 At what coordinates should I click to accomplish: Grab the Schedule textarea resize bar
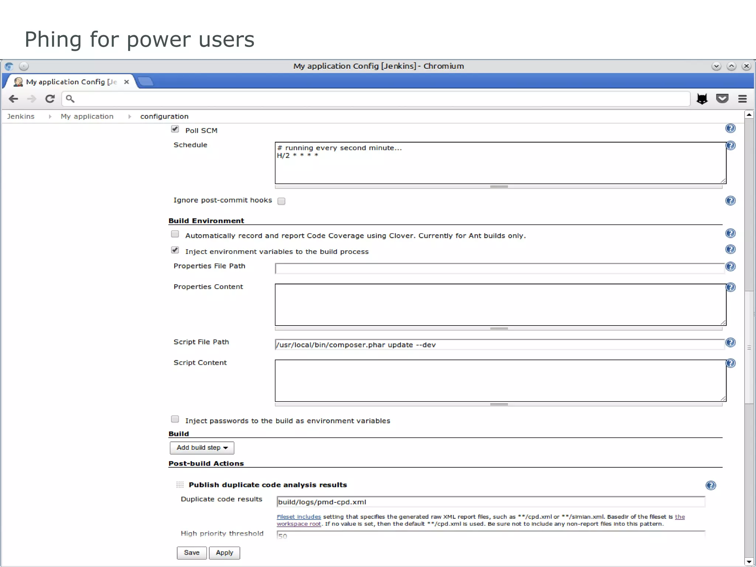click(499, 187)
